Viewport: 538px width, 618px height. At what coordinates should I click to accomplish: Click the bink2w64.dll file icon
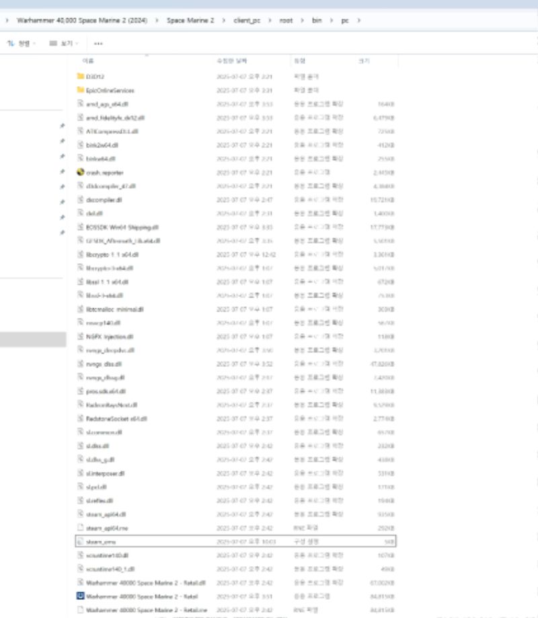(81, 145)
